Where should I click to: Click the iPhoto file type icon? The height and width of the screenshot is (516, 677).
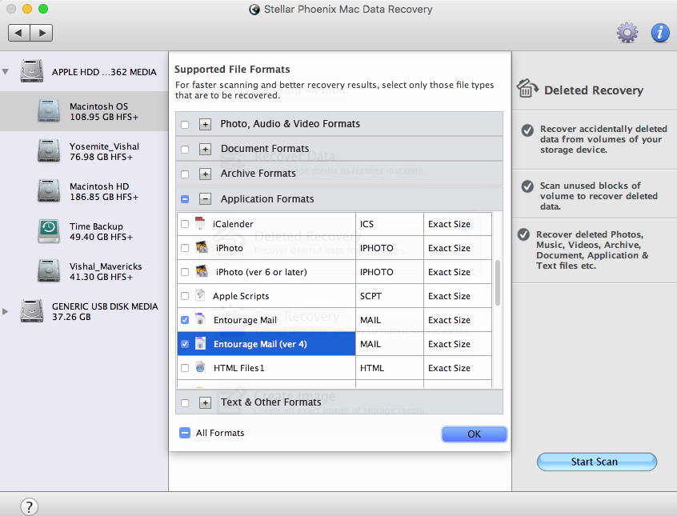(x=202, y=247)
